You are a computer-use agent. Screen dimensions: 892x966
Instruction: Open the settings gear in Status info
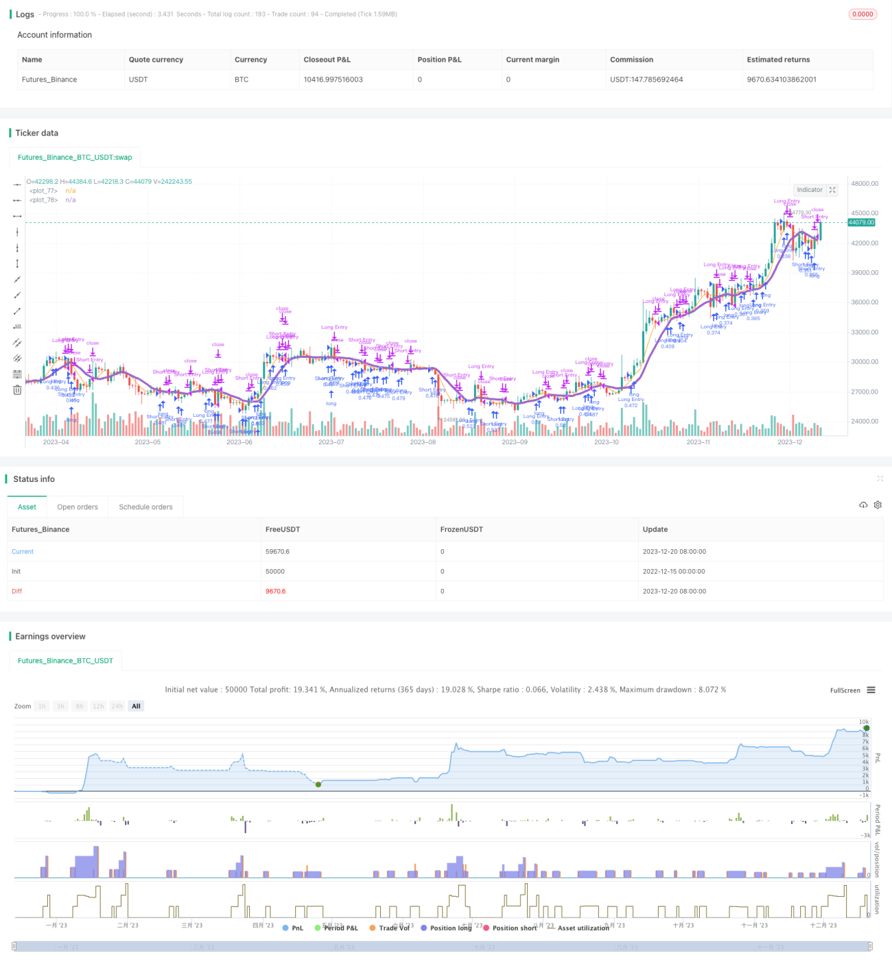878,505
